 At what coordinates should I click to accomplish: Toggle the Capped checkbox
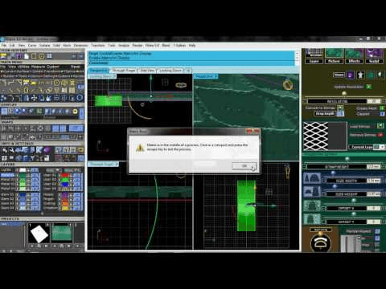coord(382,114)
